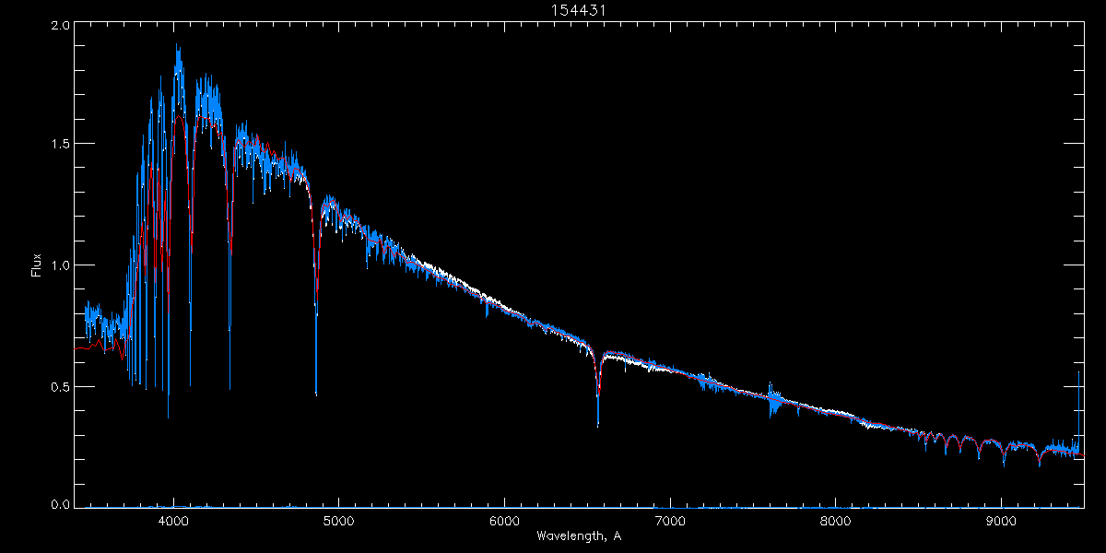
Task: Click the spike at the spectrum's red end
Action: point(1079,410)
